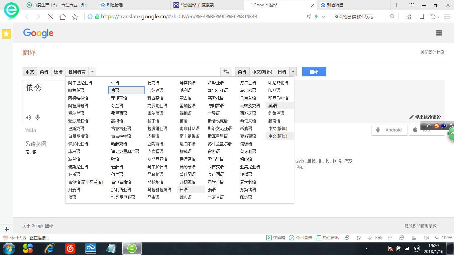Screen dimensions: 454x255
Task: Select 检测语言 detect language option
Action: click(77, 72)
